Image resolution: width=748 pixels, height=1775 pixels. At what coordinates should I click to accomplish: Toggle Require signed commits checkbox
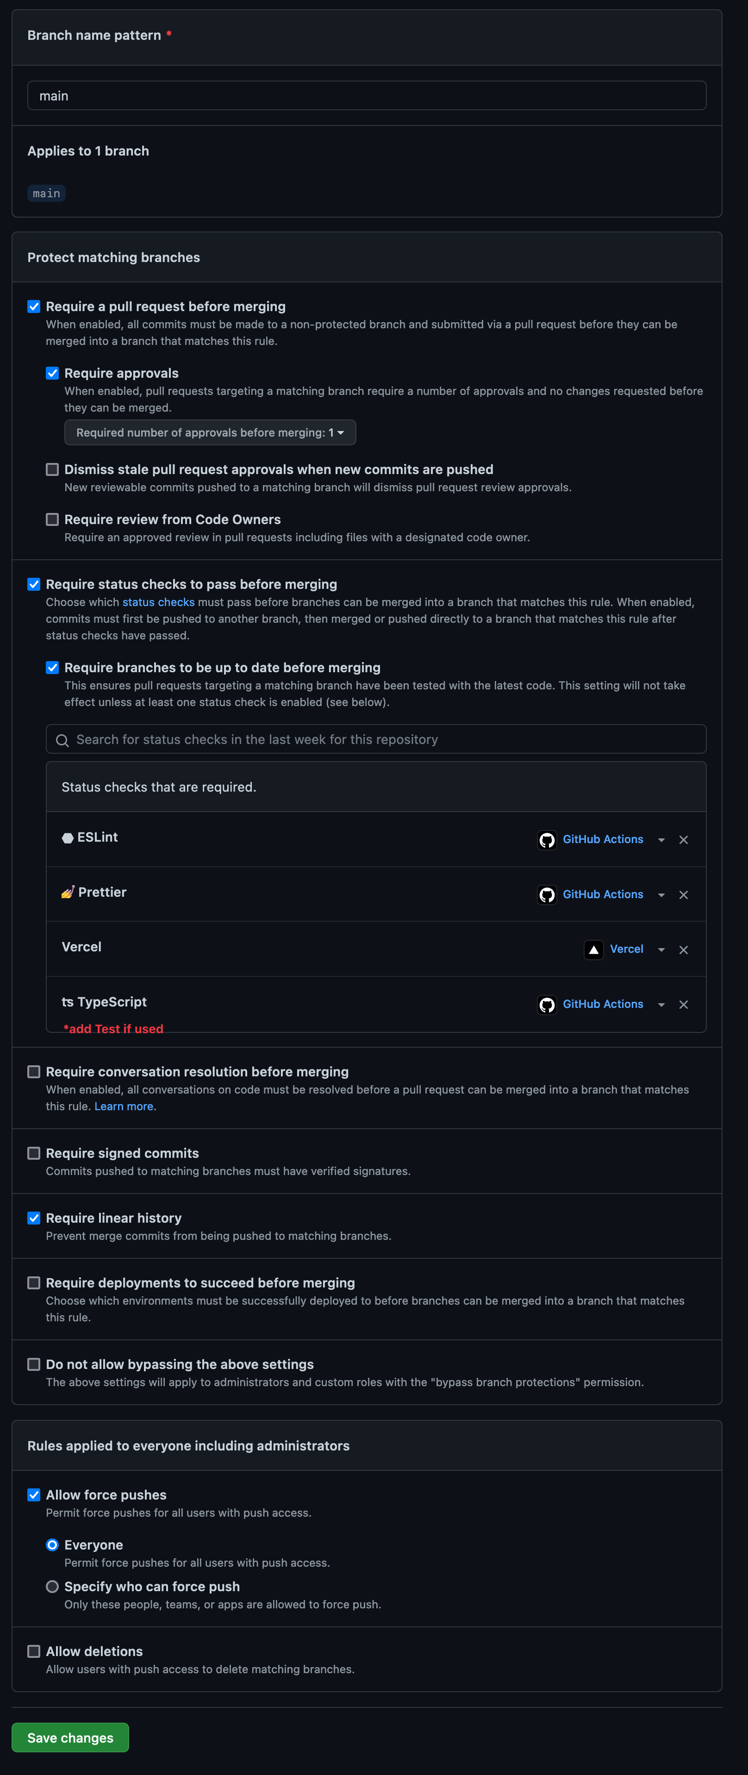[x=34, y=1153]
